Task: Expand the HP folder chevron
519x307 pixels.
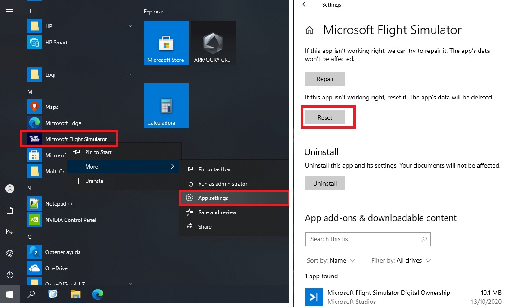Action: point(131,26)
